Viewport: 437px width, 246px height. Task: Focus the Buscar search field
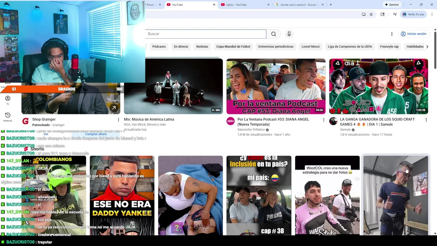pyautogui.click(x=206, y=34)
